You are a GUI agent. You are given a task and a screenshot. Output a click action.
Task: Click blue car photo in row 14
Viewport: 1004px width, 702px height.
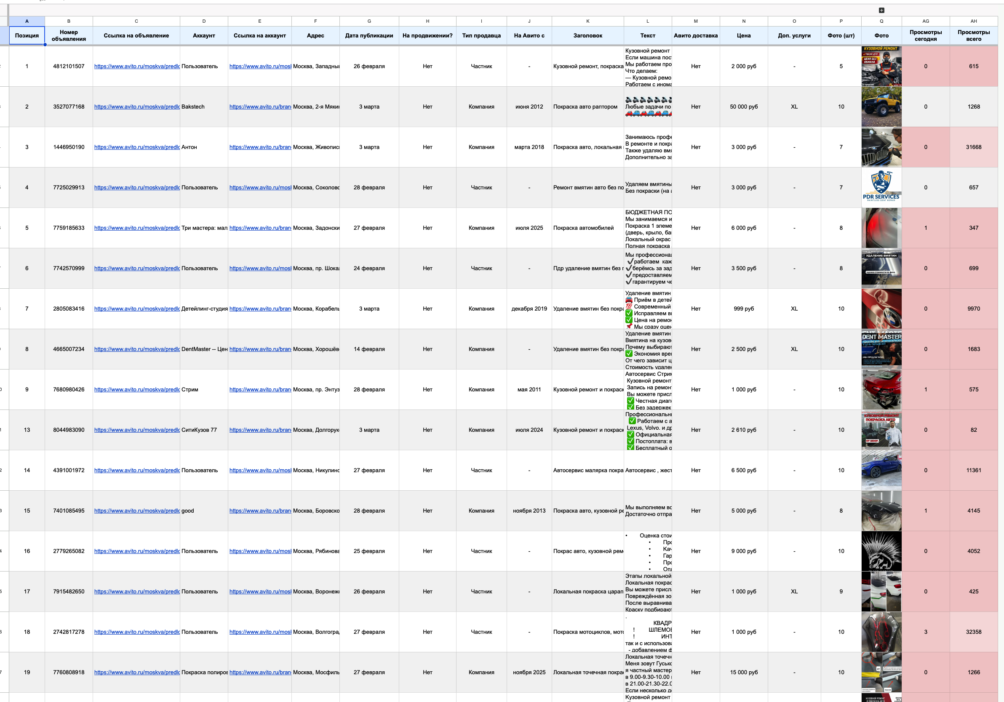(881, 471)
